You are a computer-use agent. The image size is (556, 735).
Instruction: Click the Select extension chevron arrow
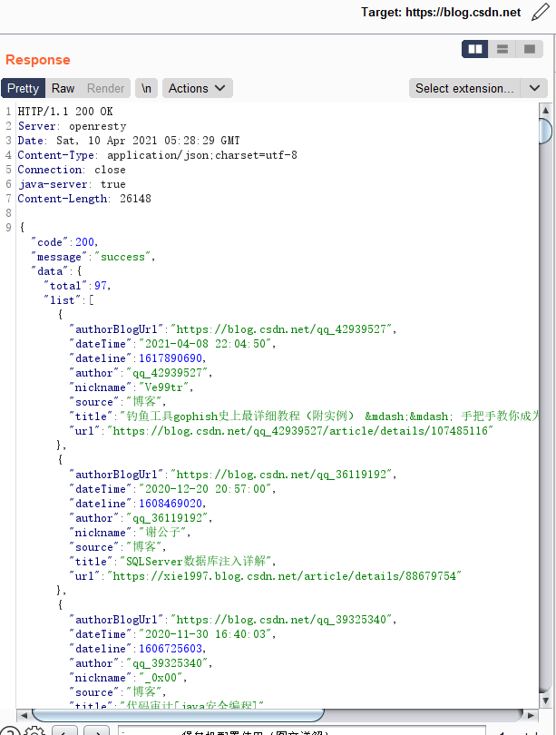pyautogui.click(x=534, y=88)
